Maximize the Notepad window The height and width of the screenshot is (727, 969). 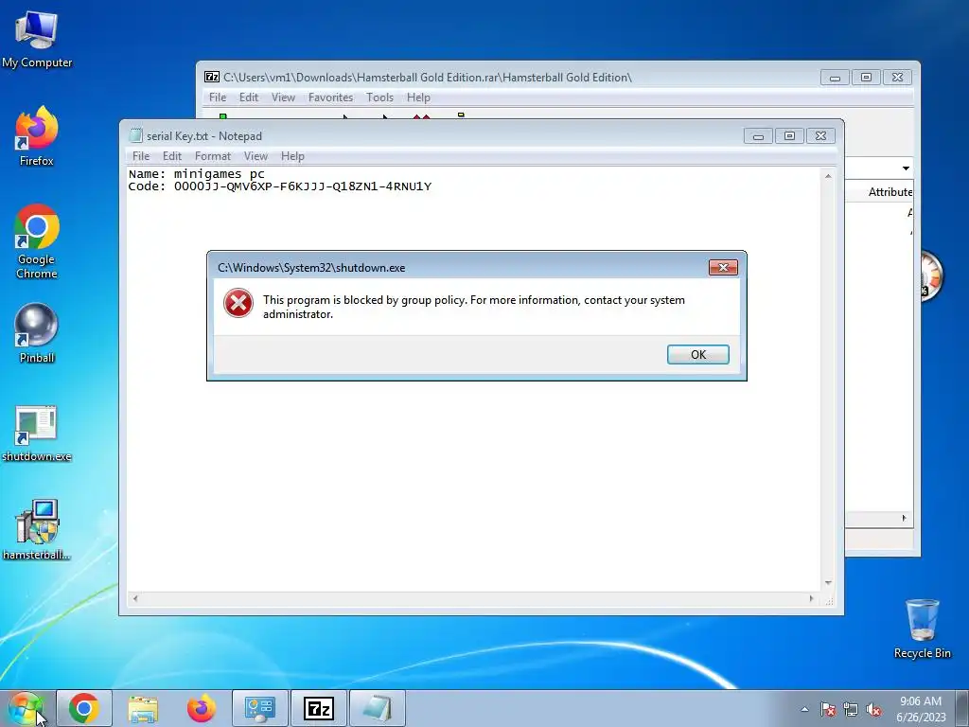pyautogui.click(x=789, y=136)
